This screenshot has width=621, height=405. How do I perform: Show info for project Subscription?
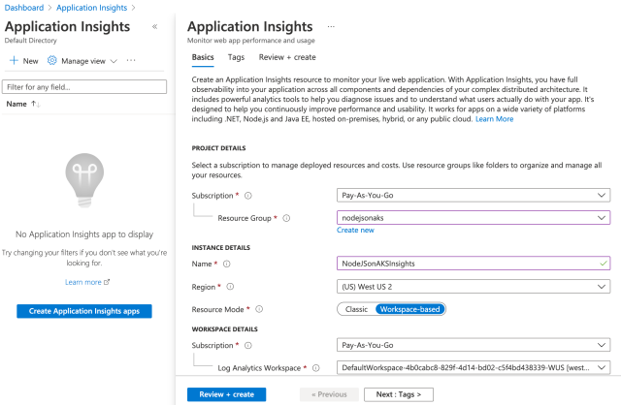pos(248,196)
